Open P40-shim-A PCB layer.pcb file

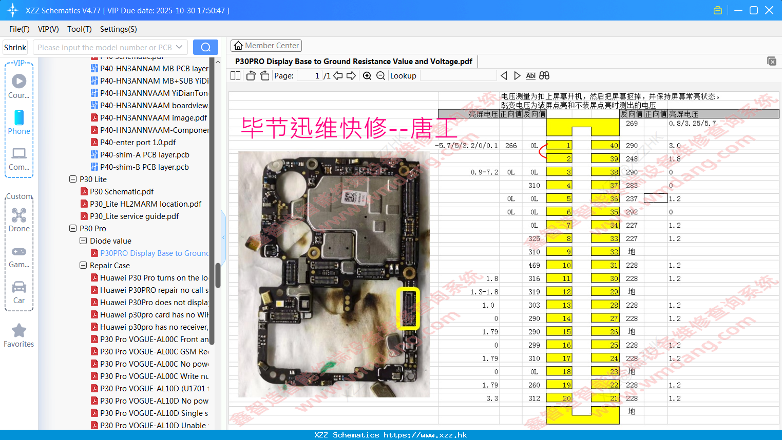pyautogui.click(x=144, y=154)
